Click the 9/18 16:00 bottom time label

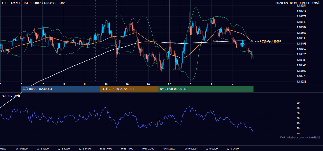[106, 149]
